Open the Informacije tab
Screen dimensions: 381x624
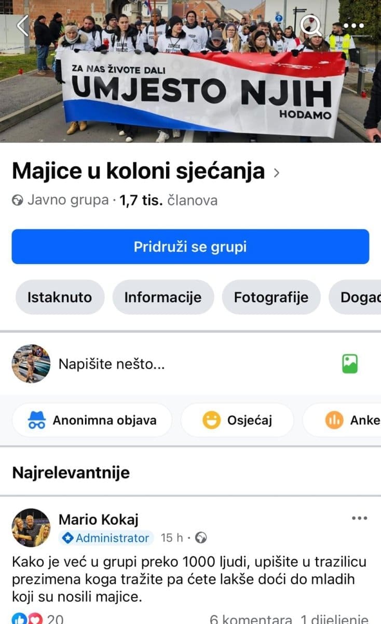[x=163, y=297]
